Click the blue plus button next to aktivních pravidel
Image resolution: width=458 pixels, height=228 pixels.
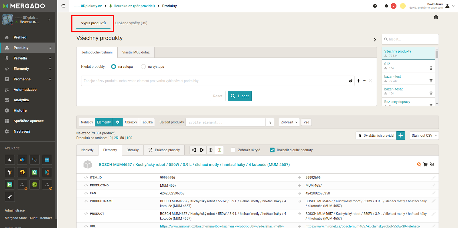pos(401,136)
